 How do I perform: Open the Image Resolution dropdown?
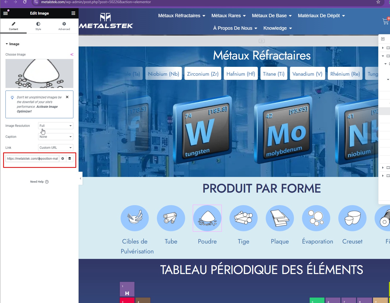pos(56,126)
